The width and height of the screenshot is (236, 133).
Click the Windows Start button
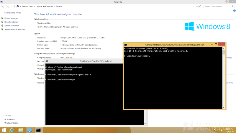4,130
